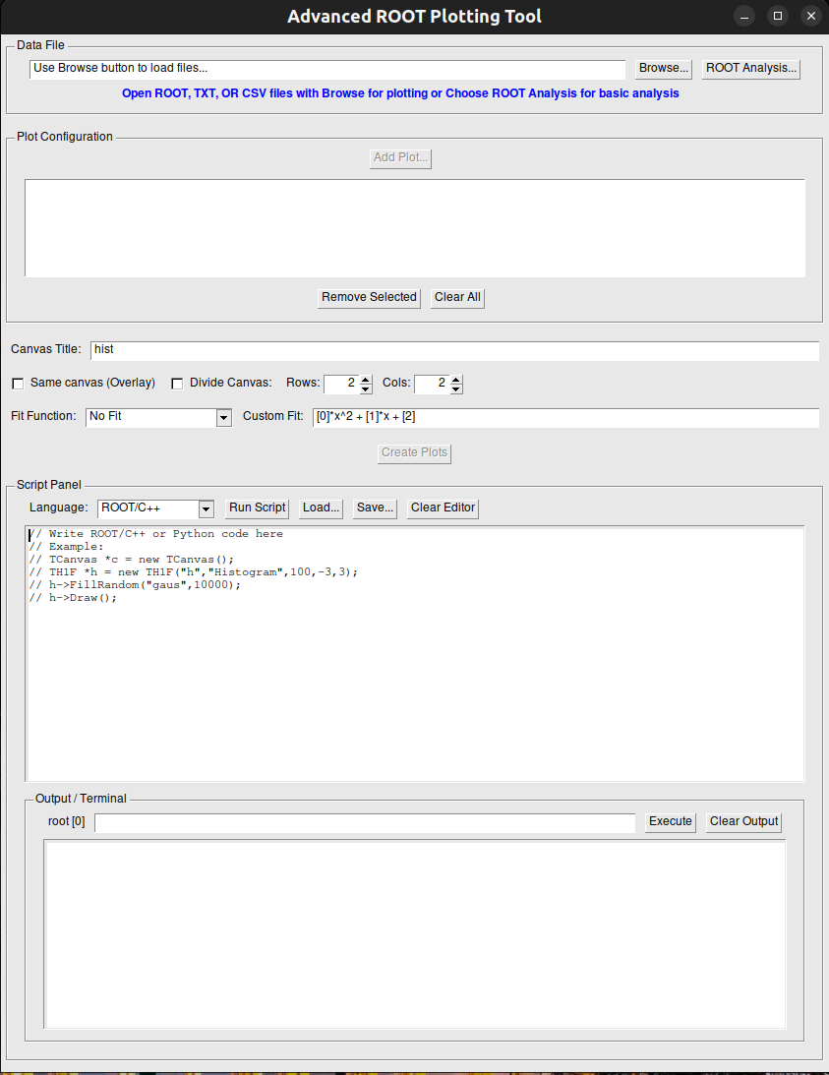The height and width of the screenshot is (1075, 829).
Task: Open the ROOT Analysis dialog
Action: point(750,68)
